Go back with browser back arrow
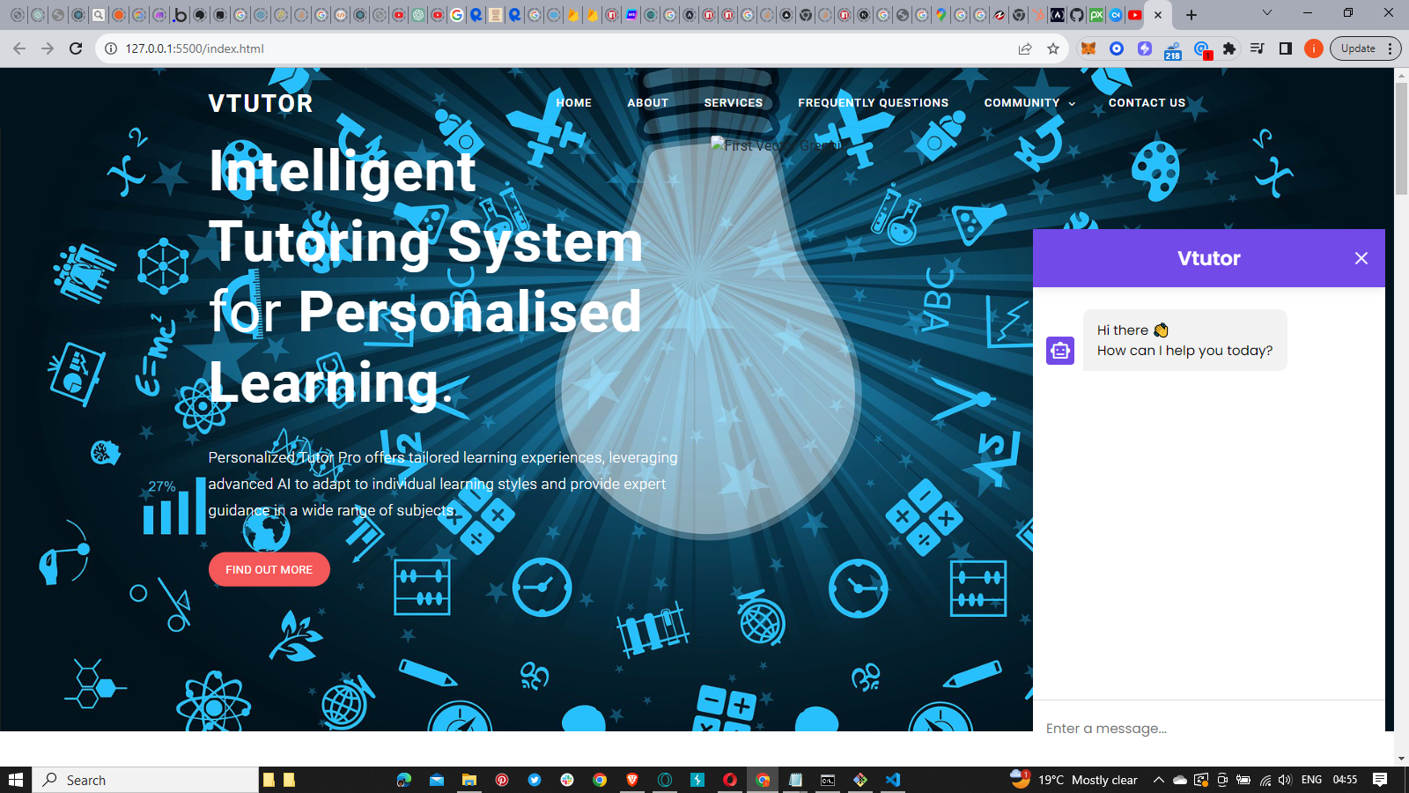The image size is (1409, 793). point(19,48)
